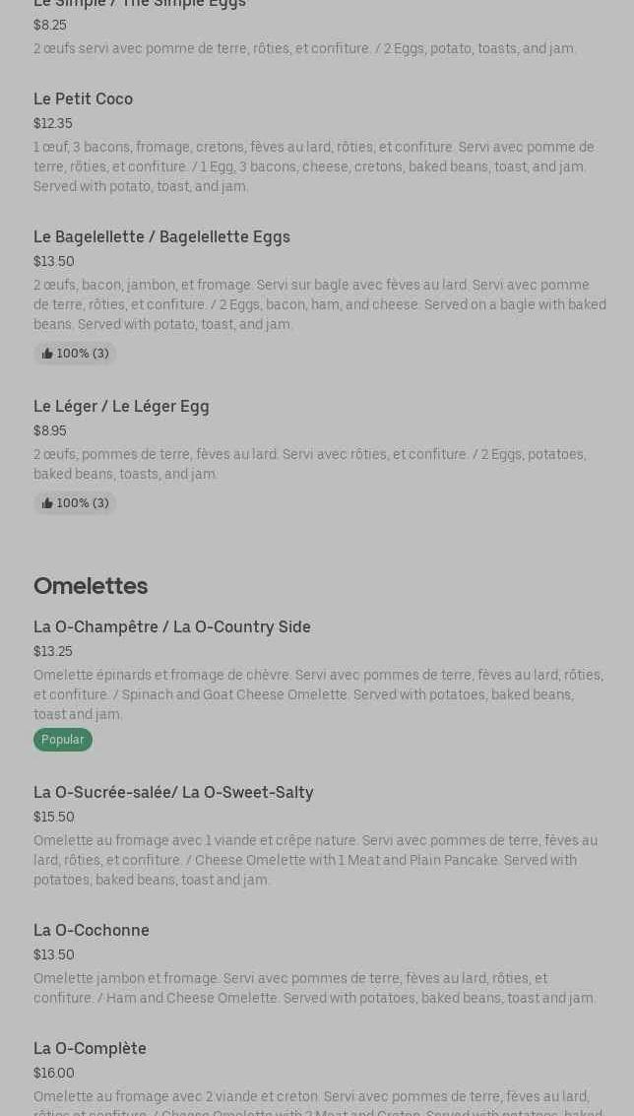Select Le Bagelellette / Bagelellette Eggs item
634x1116 pixels.
tap(161, 237)
